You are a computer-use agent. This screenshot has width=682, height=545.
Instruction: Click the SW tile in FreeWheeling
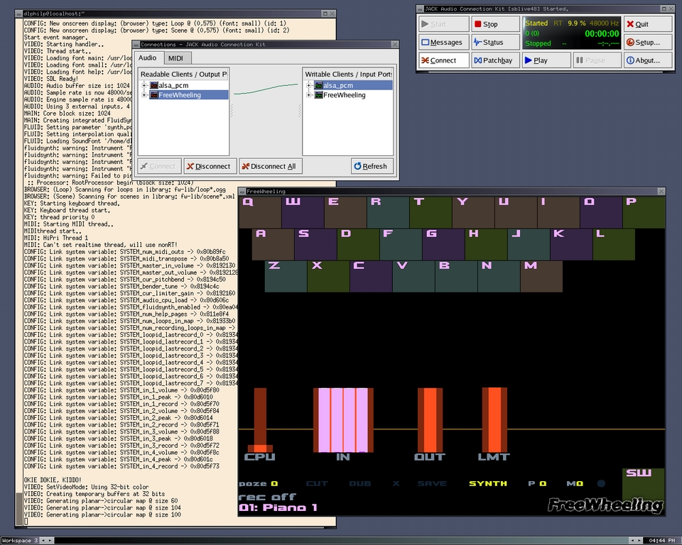click(x=643, y=483)
